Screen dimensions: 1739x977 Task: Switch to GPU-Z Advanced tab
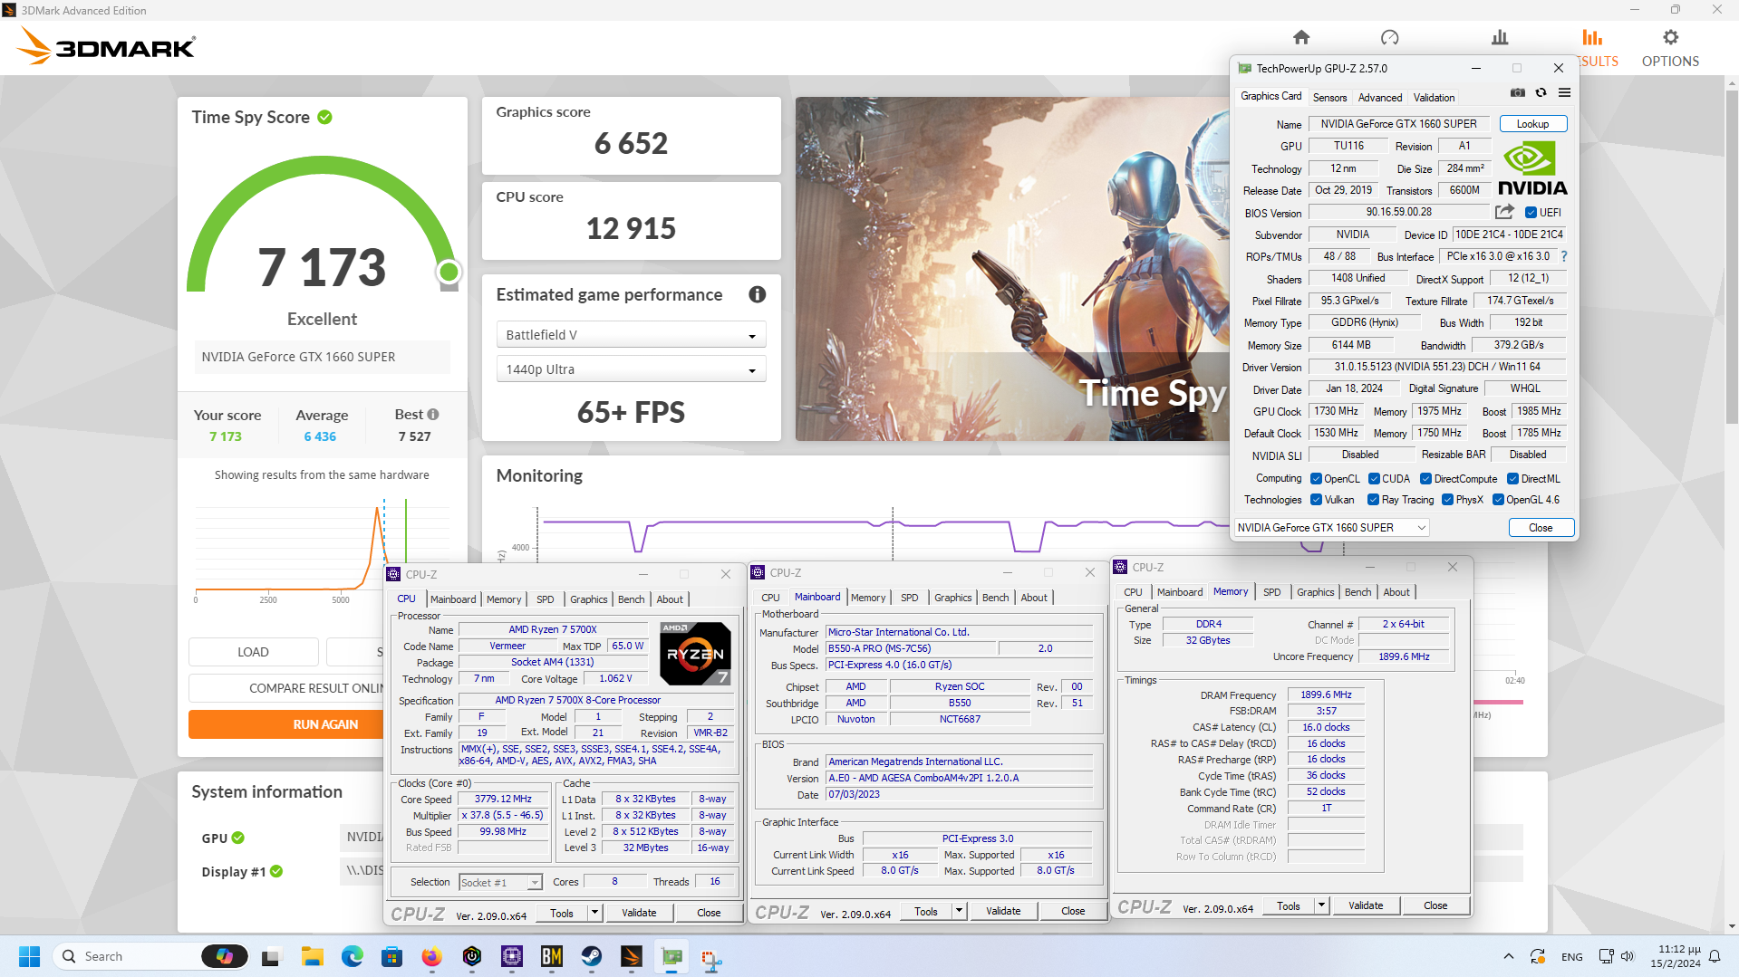1379,97
